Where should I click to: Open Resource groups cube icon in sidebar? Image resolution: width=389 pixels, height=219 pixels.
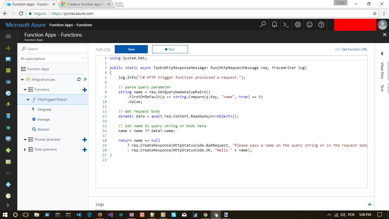click(8, 82)
